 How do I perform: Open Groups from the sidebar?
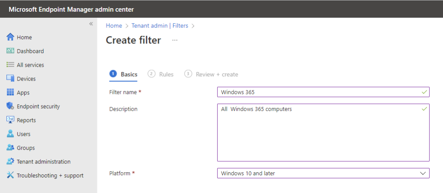coord(26,148)
